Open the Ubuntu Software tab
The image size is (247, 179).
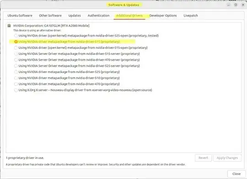[20, 16]
